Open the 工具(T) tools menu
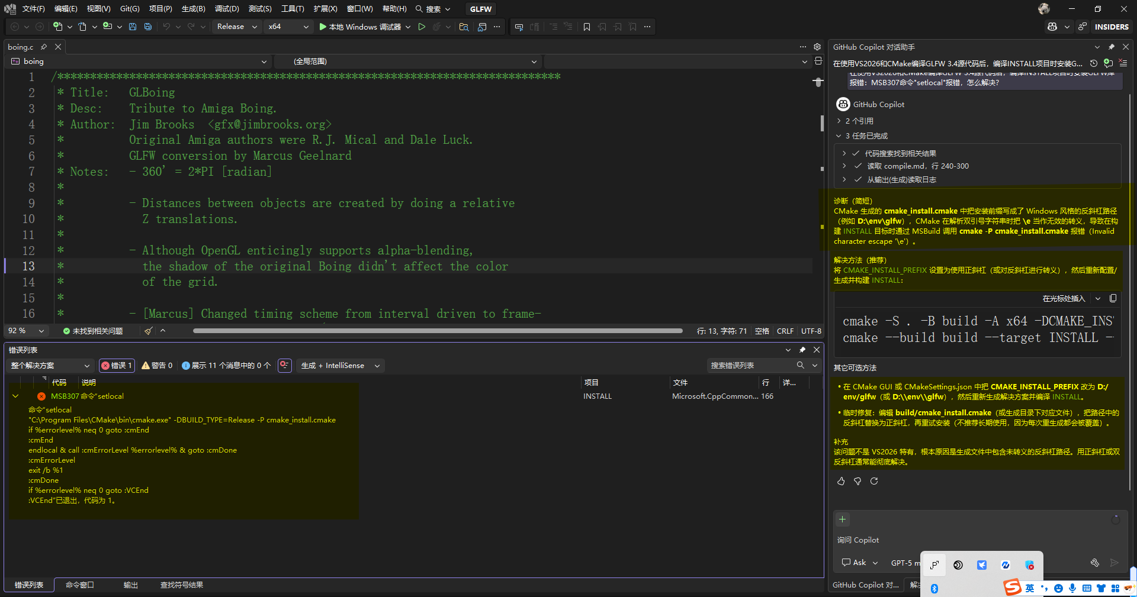Screen dimensions: 1137x597 click(293, 9)
